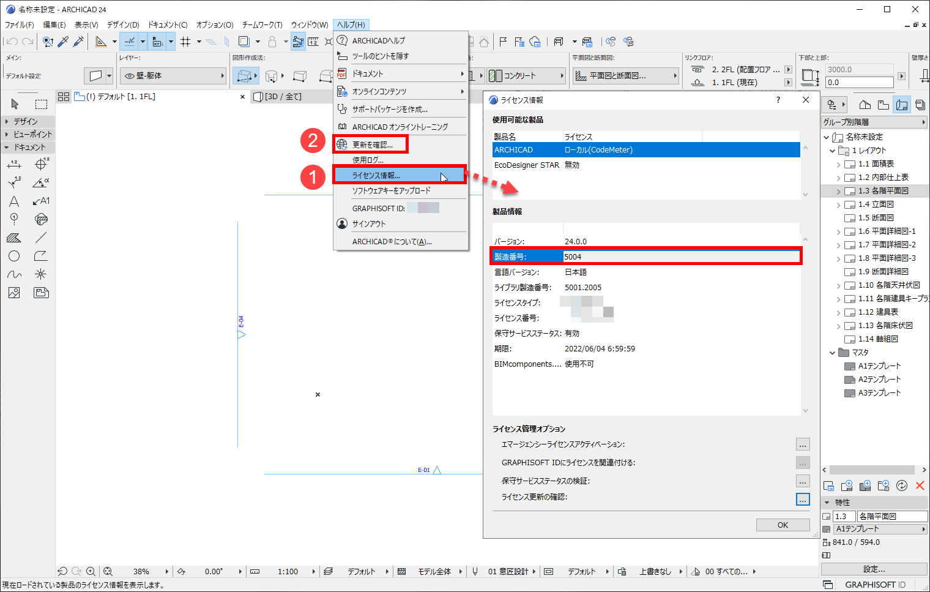Viewport: 930px width, 592px height.
Task: Choose 更新を確認... from Help menu
Action: click(373, 145)
